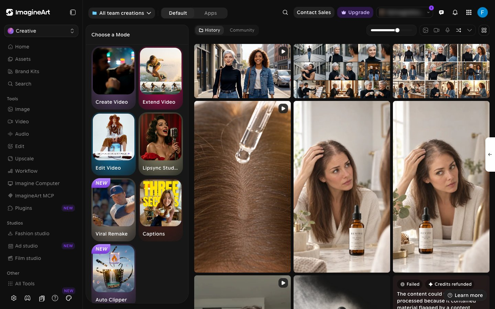Open the search magnifier in the top bar
The image size is (495, 309).
[x=285, y=12]
